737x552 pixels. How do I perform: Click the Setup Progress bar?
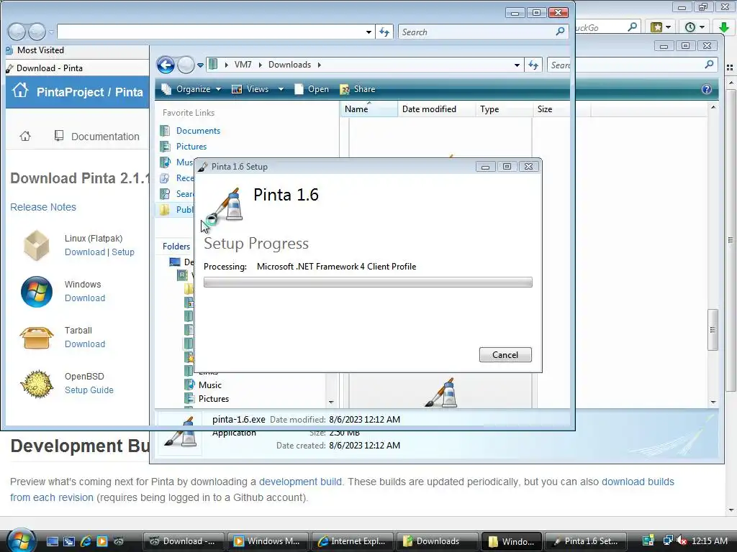pos(368,282)
